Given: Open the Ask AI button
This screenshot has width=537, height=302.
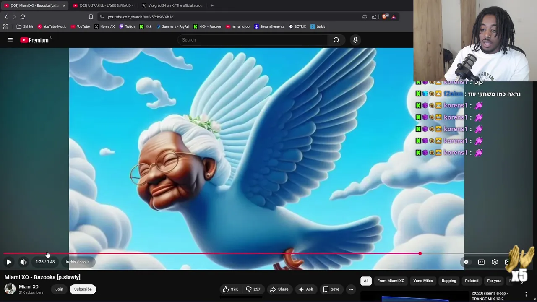Looking at the screenshot, I should pos(305,289).
